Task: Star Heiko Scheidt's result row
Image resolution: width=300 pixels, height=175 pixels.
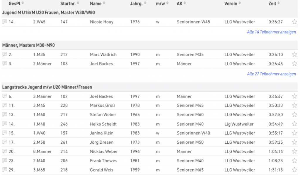Action: pyautogui.click(x=294, y=124)
